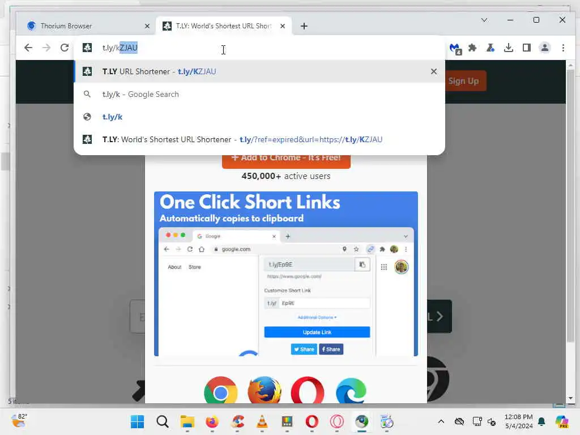This screenshot has width=580, height=435.
Task: Launch Firefox from the taskbar
Action: pos(212,421)
